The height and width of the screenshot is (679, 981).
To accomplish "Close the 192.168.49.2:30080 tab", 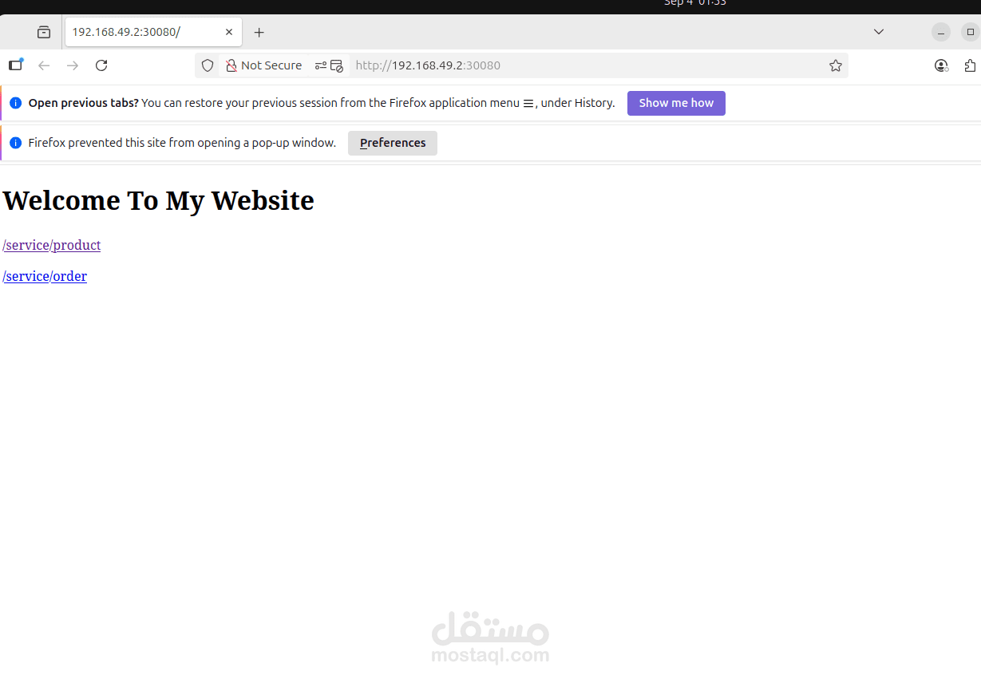I will [229, 32].
